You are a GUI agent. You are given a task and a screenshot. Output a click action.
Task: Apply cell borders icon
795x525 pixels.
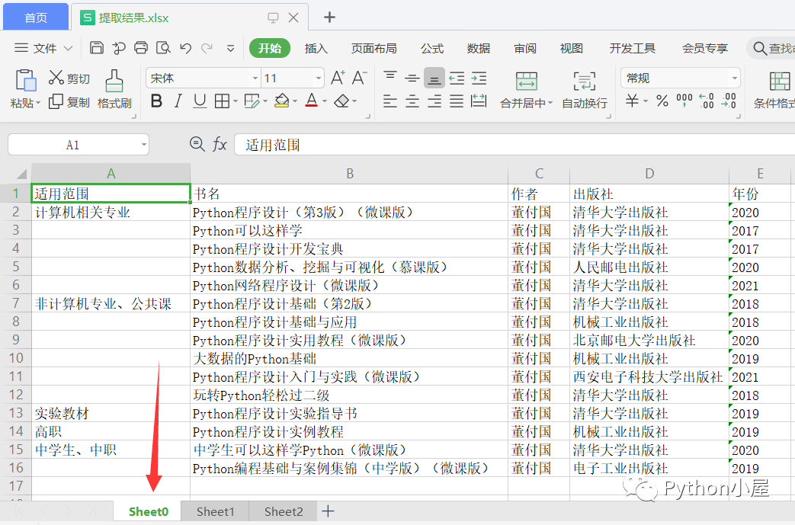point(222,101)
